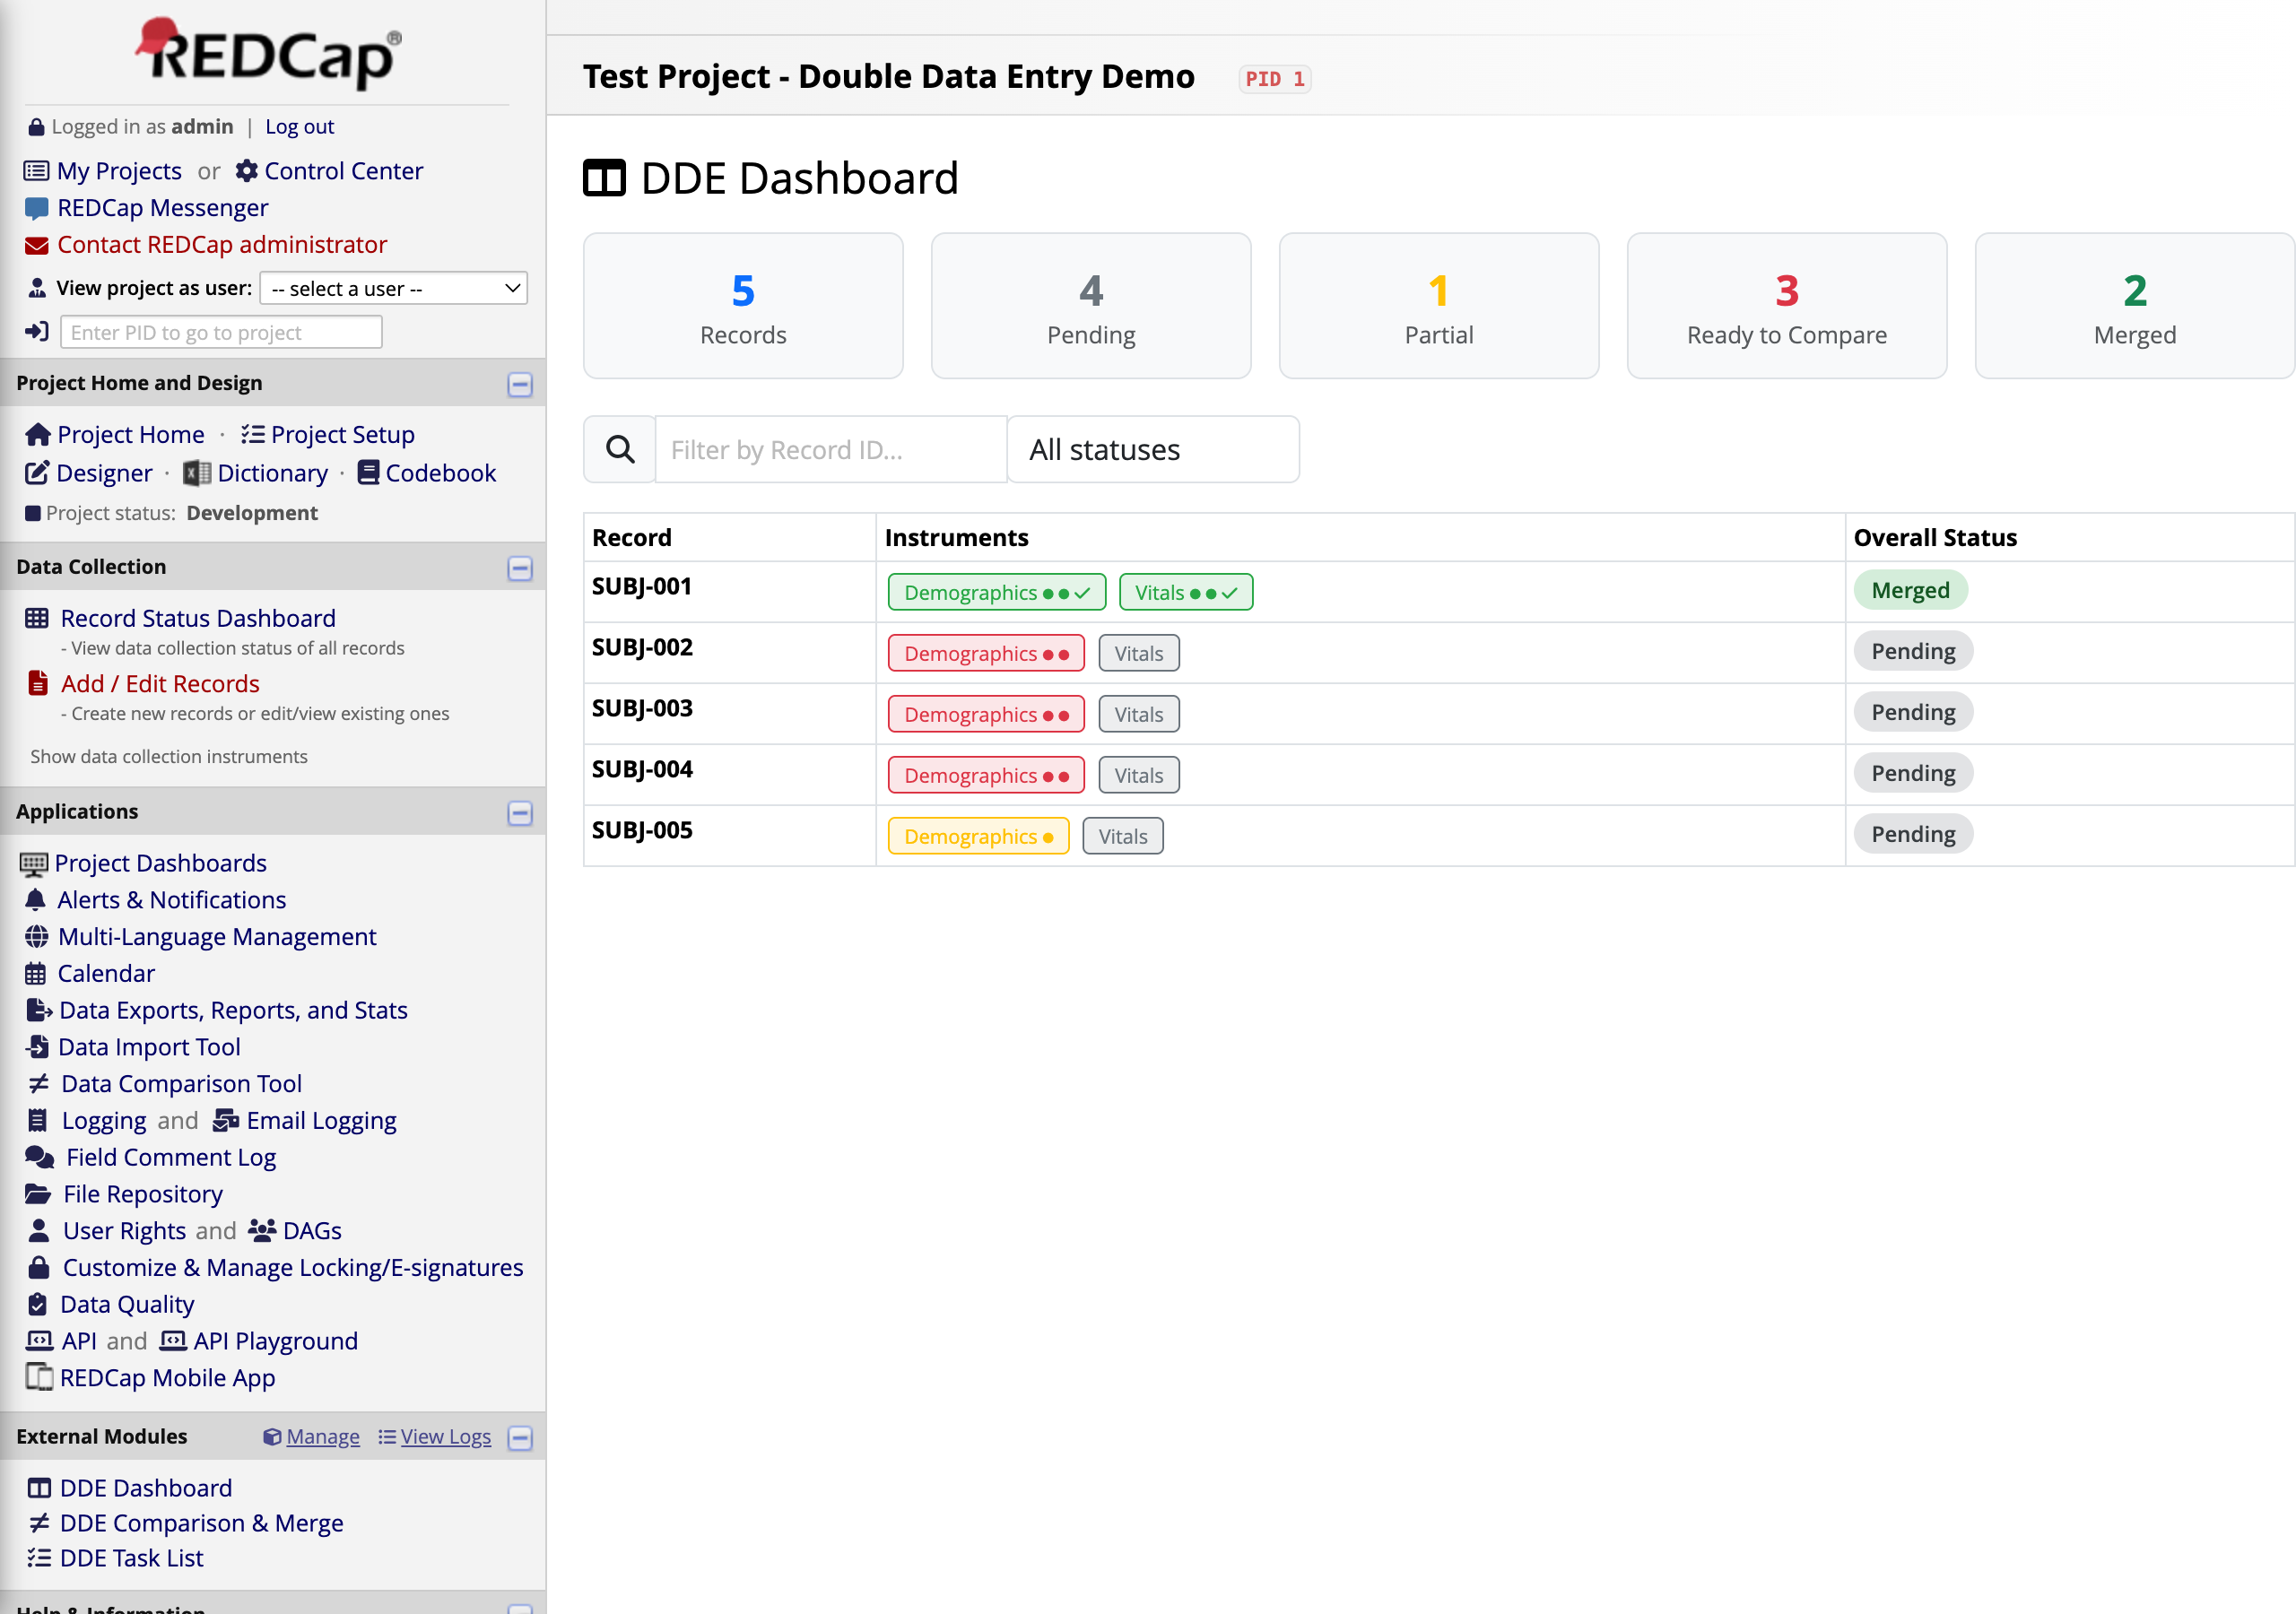Open the User Rights page
This screenshot has height=1614, width=2296.
point(124,1230)
